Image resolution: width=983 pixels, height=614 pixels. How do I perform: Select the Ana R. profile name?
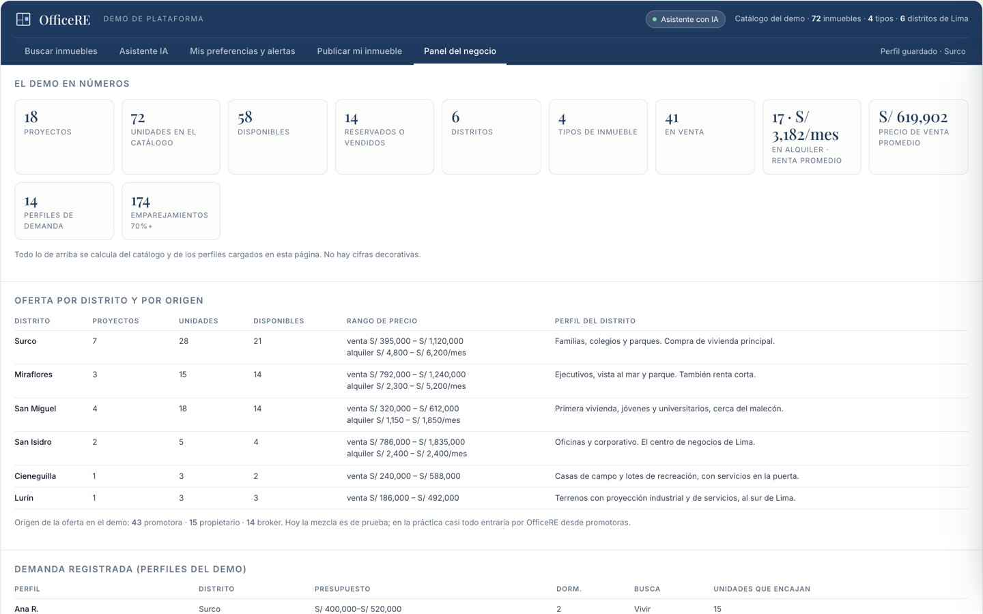coord(27,609)
